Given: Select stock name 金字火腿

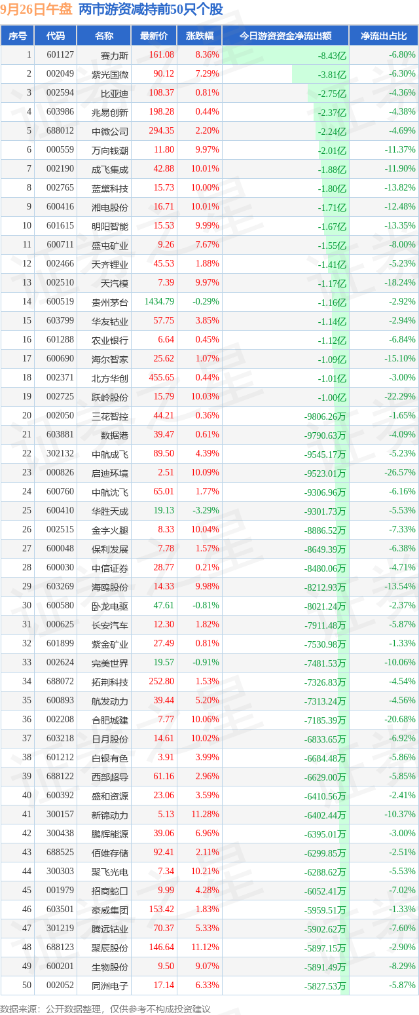Looking at the screenshot, I should [110, 530].
